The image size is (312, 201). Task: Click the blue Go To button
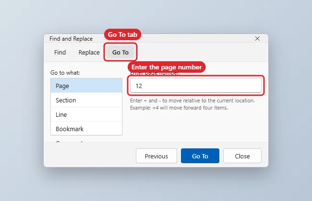[x=200, y=156]
